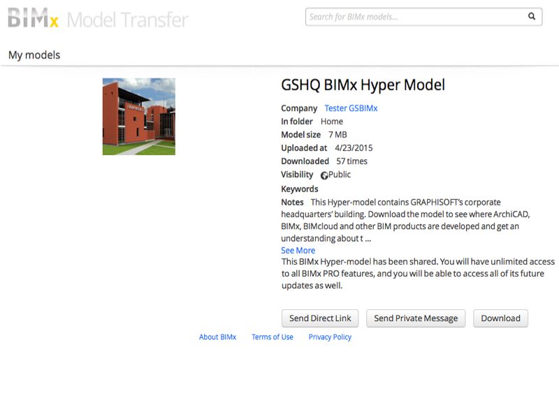Viewport: 559px width, 419px height.
Task: Click Send Direct Link
Action: pyautogui.click(x=319, y=318)
